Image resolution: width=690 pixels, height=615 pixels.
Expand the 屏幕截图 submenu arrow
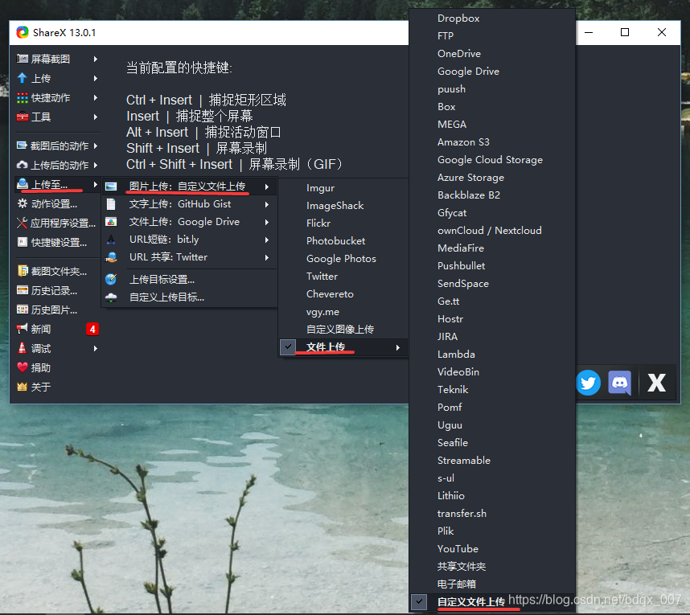96,59
